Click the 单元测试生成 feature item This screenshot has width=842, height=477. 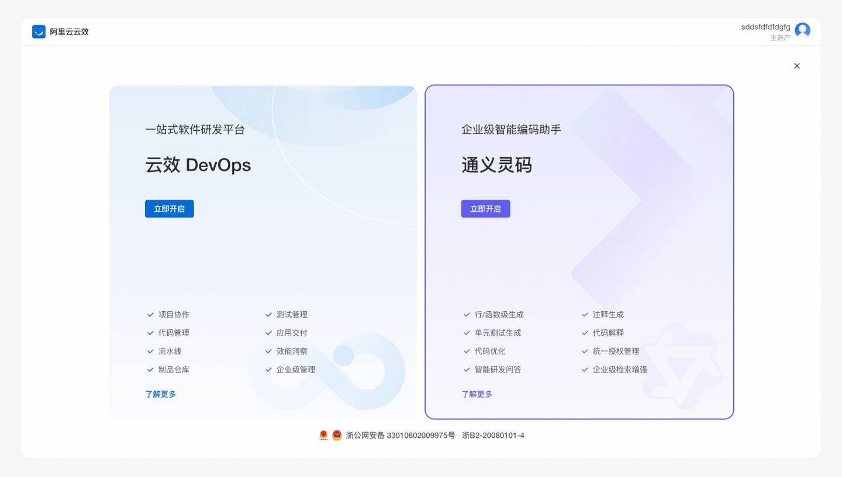click(x=498, y=333)
